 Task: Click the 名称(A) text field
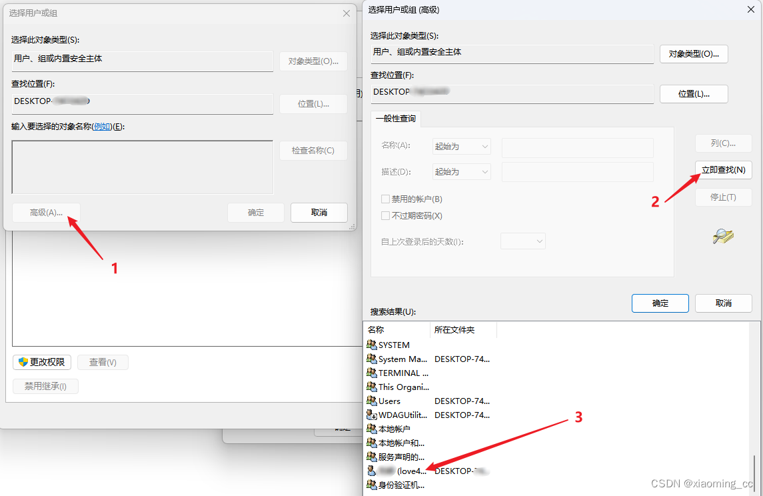[x=578, y=147]
